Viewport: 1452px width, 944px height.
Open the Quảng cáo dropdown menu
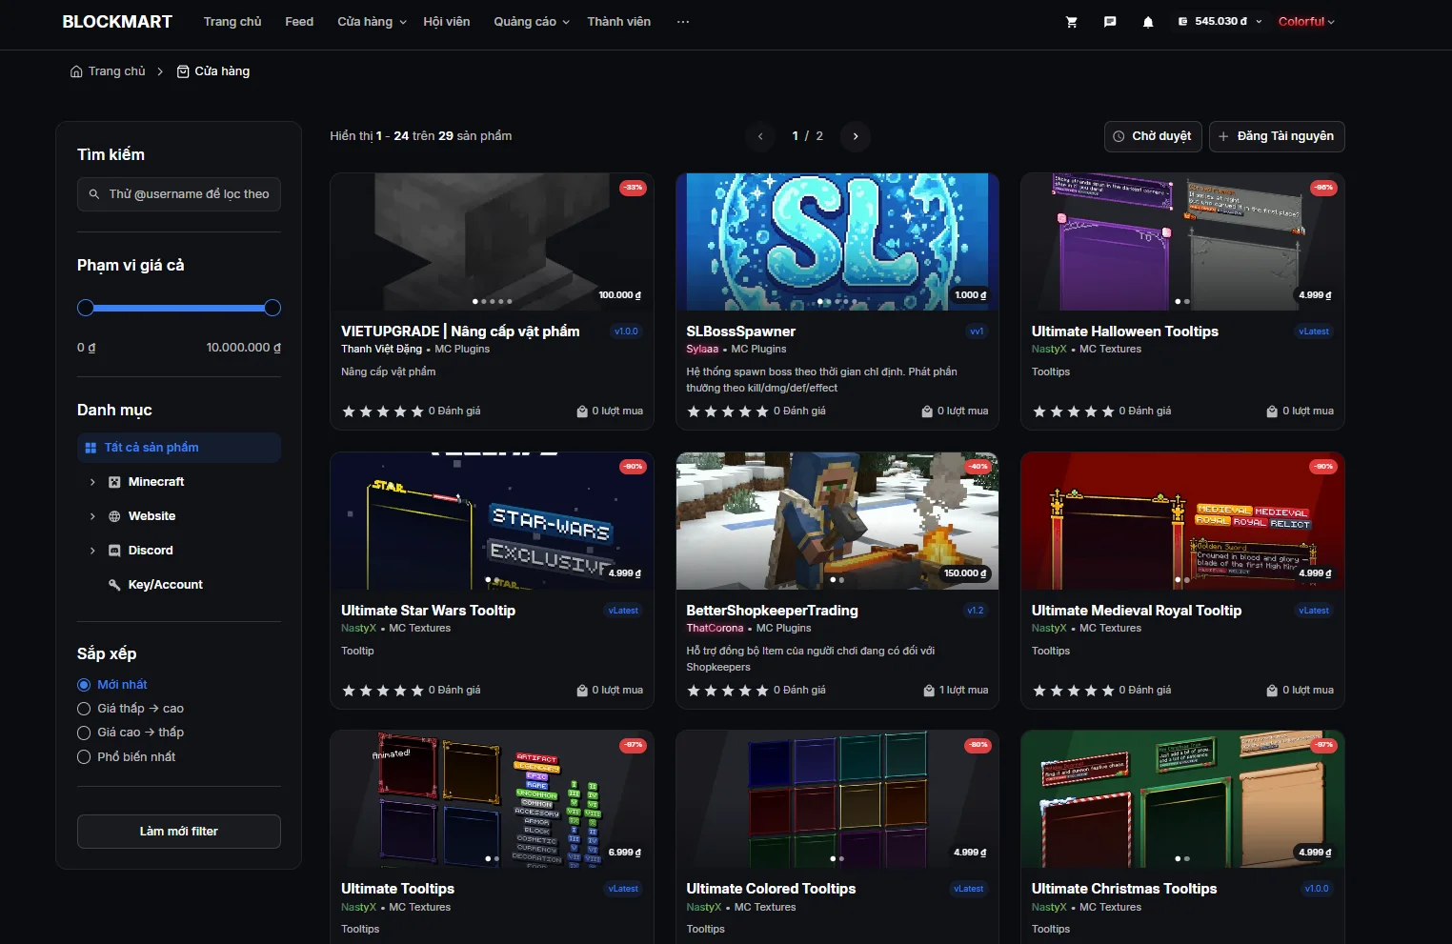point(532,22)
